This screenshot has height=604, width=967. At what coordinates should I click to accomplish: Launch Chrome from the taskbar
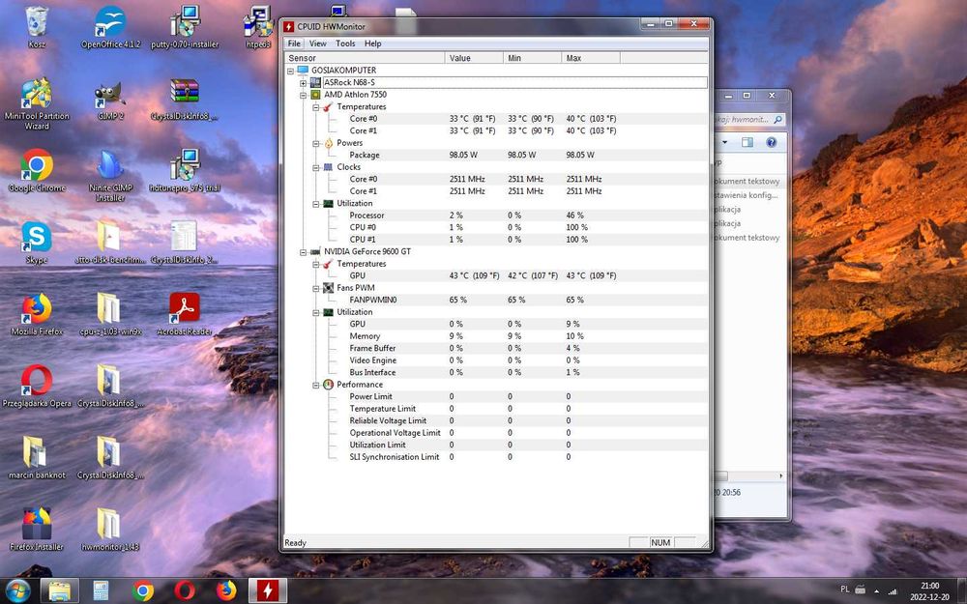142,590
